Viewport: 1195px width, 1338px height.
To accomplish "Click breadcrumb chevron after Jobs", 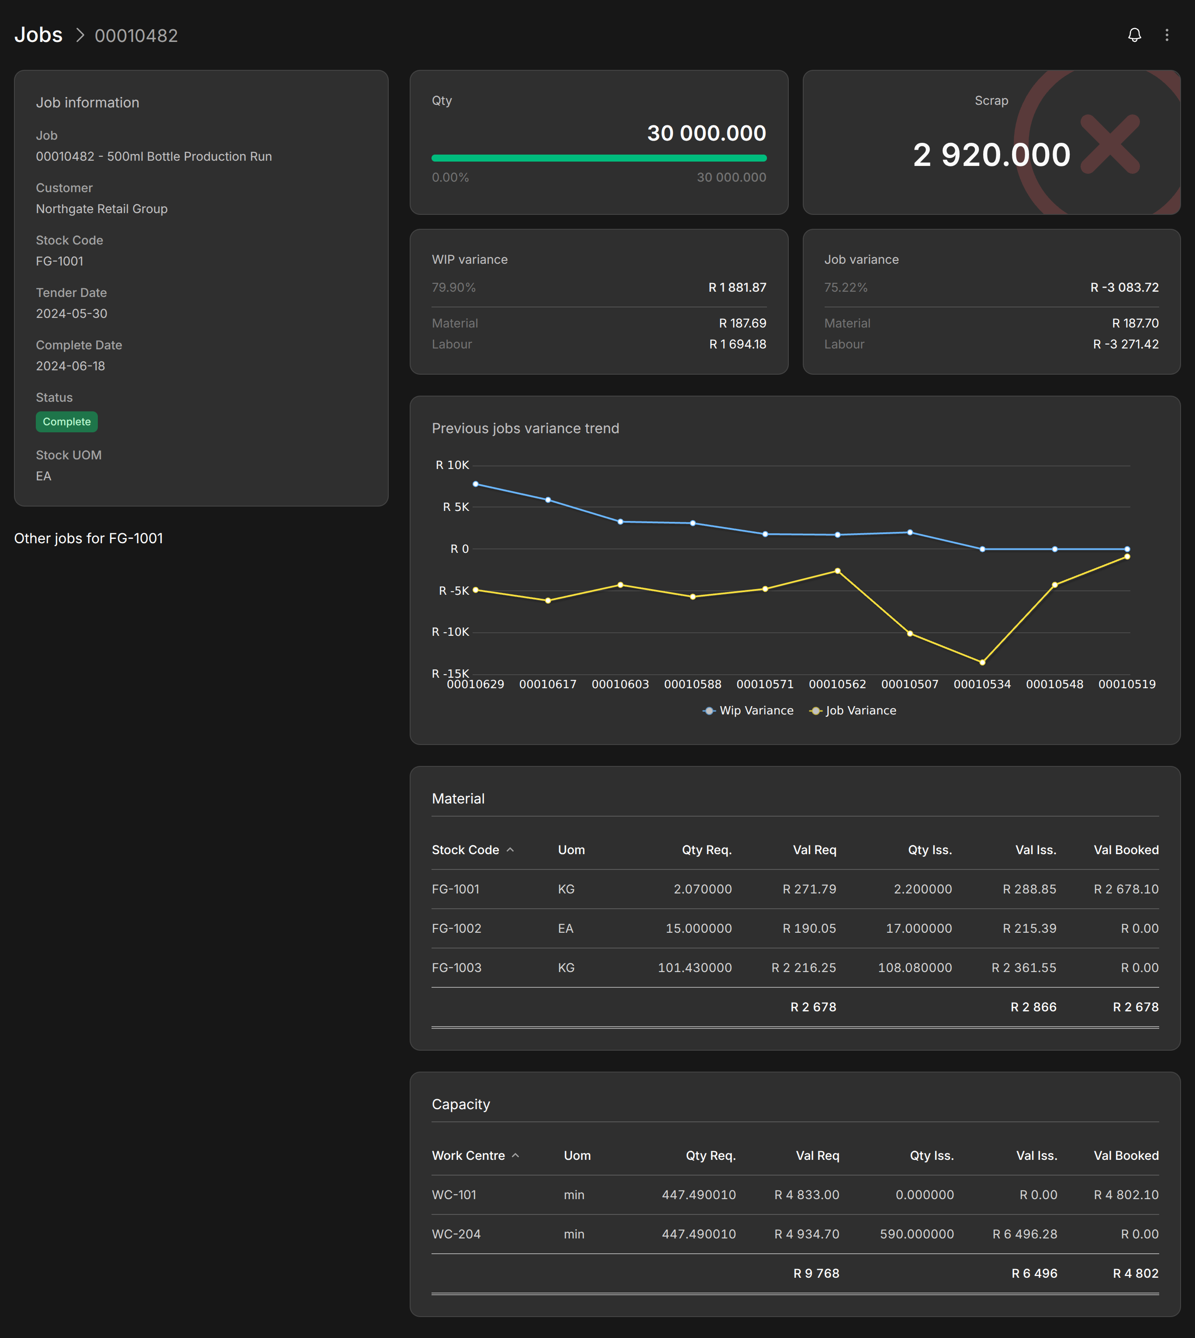I will (80, 35).
